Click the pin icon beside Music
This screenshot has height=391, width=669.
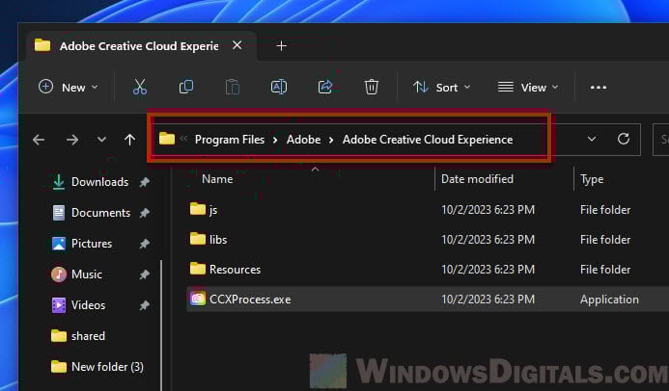(x=145, y=274)
